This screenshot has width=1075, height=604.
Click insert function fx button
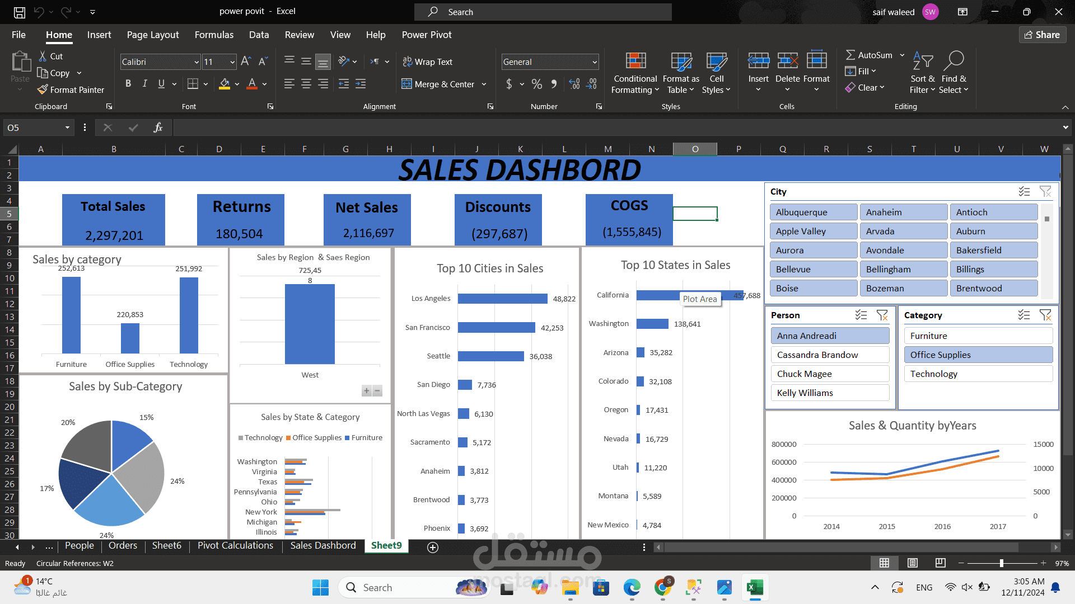click(x=158, y=128)
